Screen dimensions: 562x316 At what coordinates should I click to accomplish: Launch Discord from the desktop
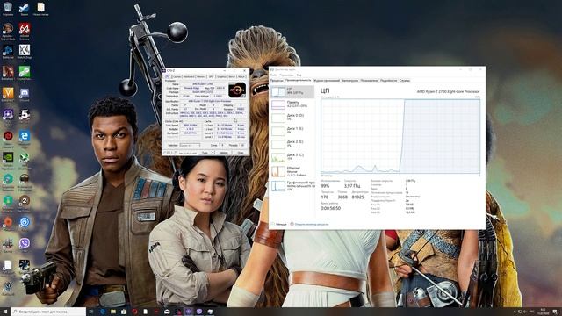click(x=25, y=95)
